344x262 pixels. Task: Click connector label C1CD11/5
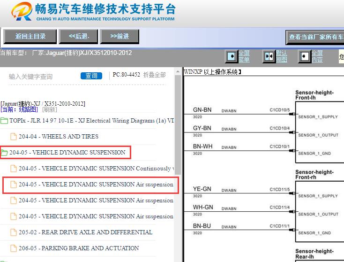coord(279,189)
